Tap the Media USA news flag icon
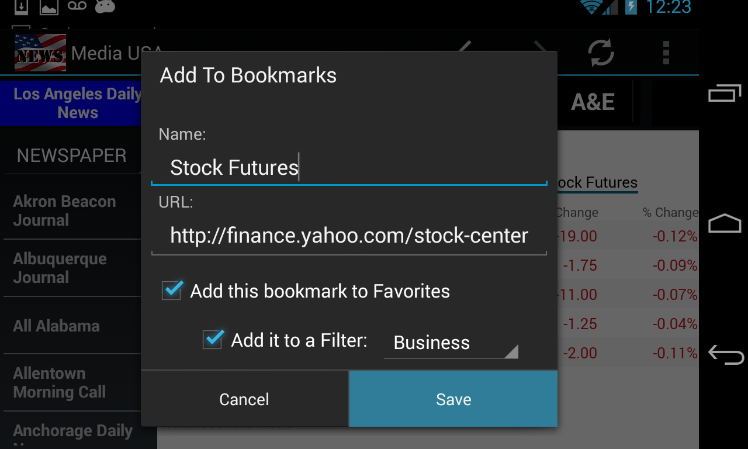The width and height of the screenshot is (748, 449). point(40,53)
